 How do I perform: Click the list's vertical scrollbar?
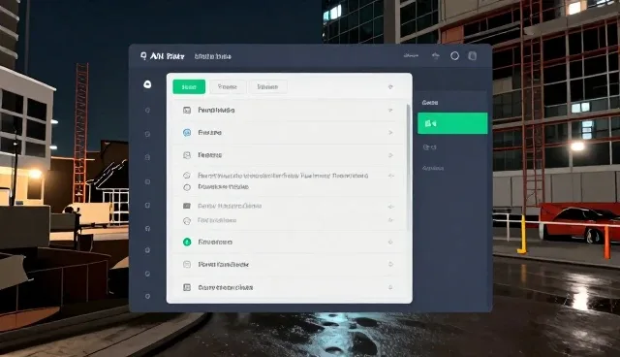tap(408, 167)
